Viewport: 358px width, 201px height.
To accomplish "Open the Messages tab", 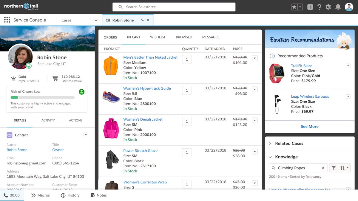I will coord(211,37).
